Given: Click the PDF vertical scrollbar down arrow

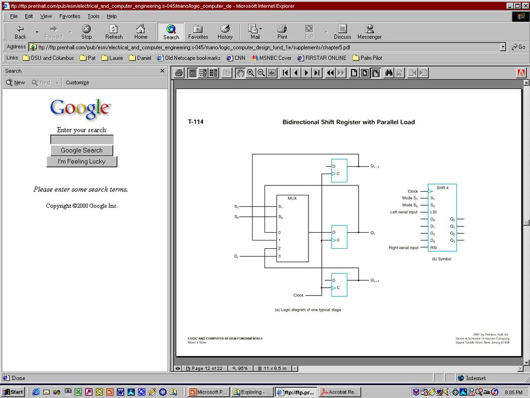Looking at the screenshot, I should point(526,362).
